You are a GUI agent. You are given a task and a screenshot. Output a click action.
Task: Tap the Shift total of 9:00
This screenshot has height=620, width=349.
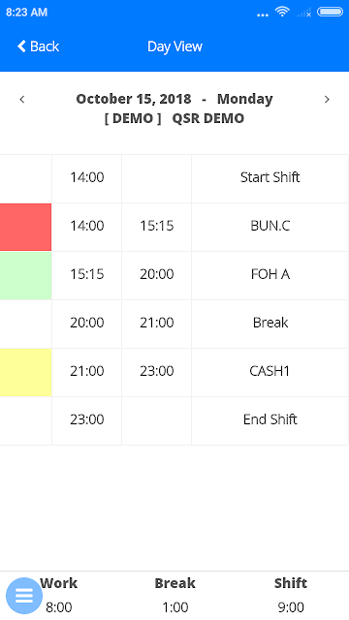coord(291,607)
